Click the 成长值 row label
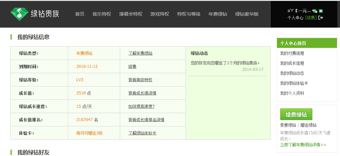 click(27, 93)
